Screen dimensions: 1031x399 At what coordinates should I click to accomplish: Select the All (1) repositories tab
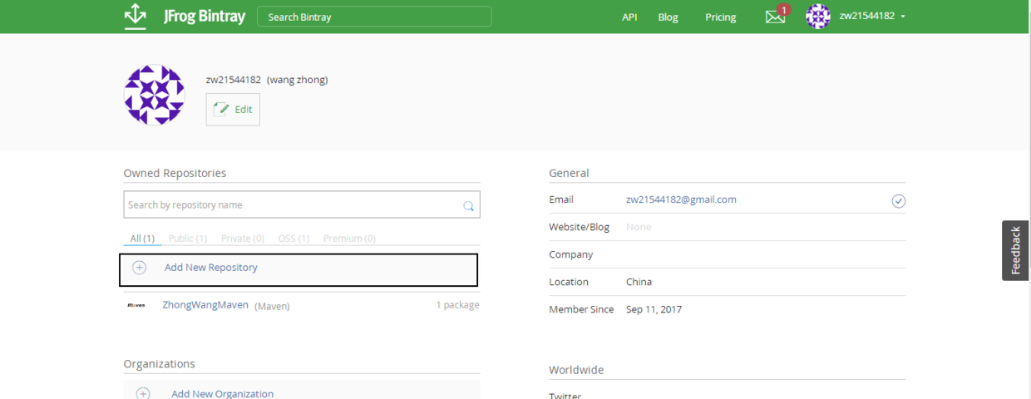(x=142, y=239)
